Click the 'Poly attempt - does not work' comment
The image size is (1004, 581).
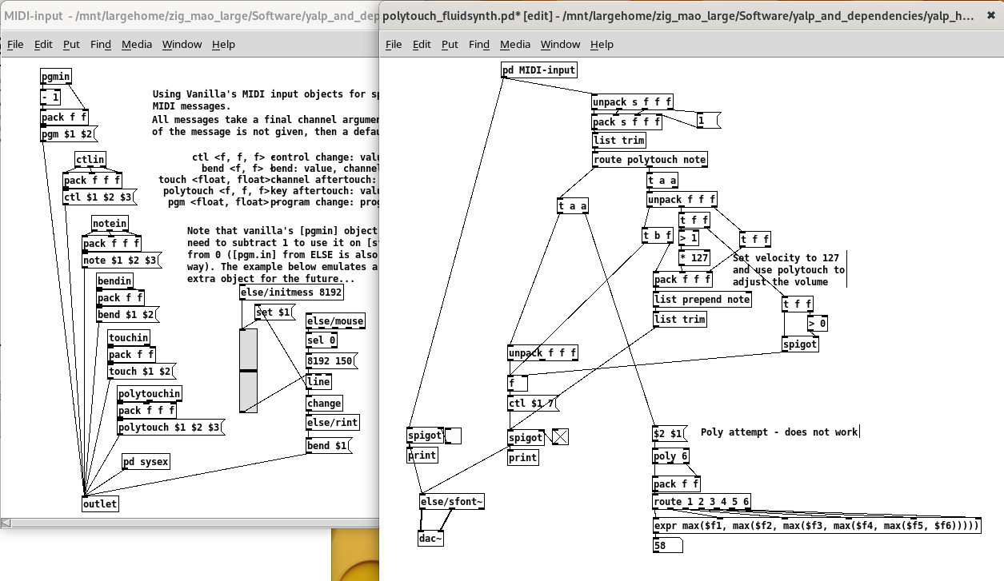click(x=778, y=432)
